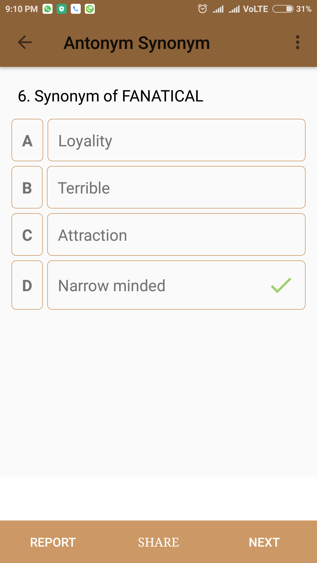
Task: Choose the answer Loyality
Action: pyautogui.click(x=176, y=140)
